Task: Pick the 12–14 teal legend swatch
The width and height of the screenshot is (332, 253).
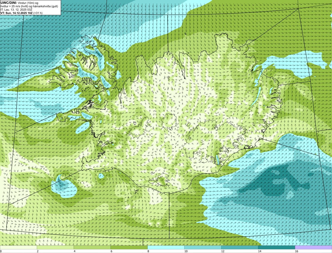Action: [x=240, y=248]
